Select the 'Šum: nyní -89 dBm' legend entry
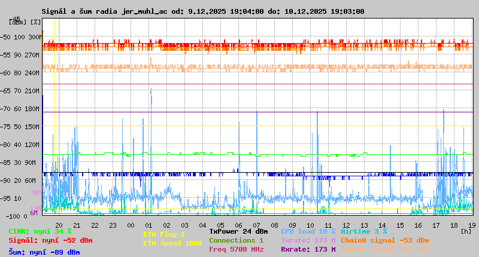The width and height of the screenshot is (479, 257). tap(44, 252)
